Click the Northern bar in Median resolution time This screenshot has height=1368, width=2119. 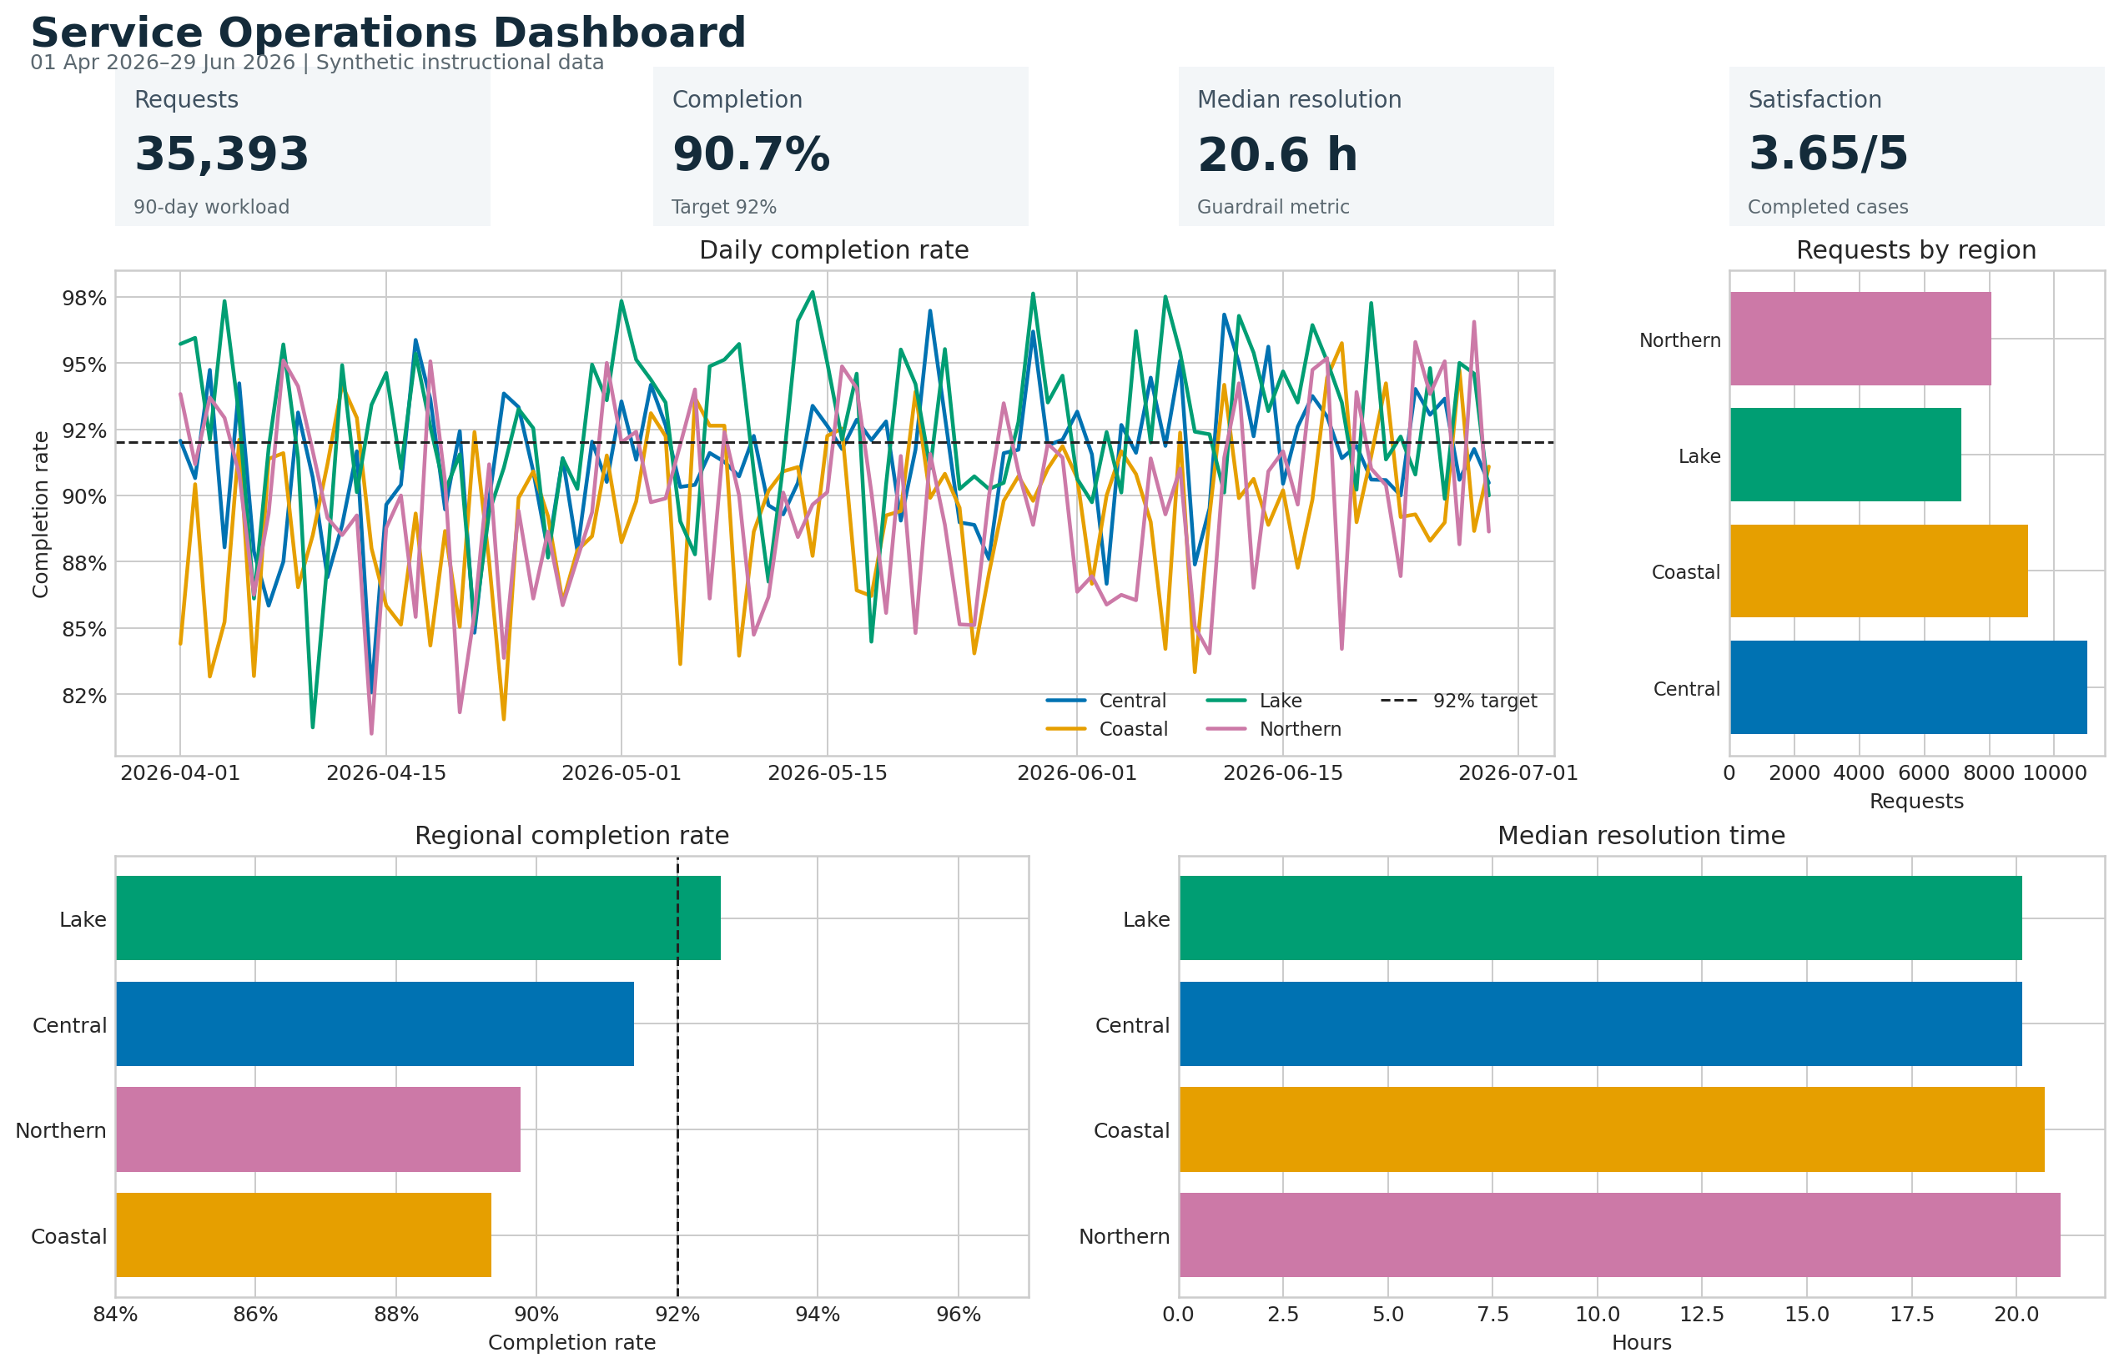tap(1619, 1235)
